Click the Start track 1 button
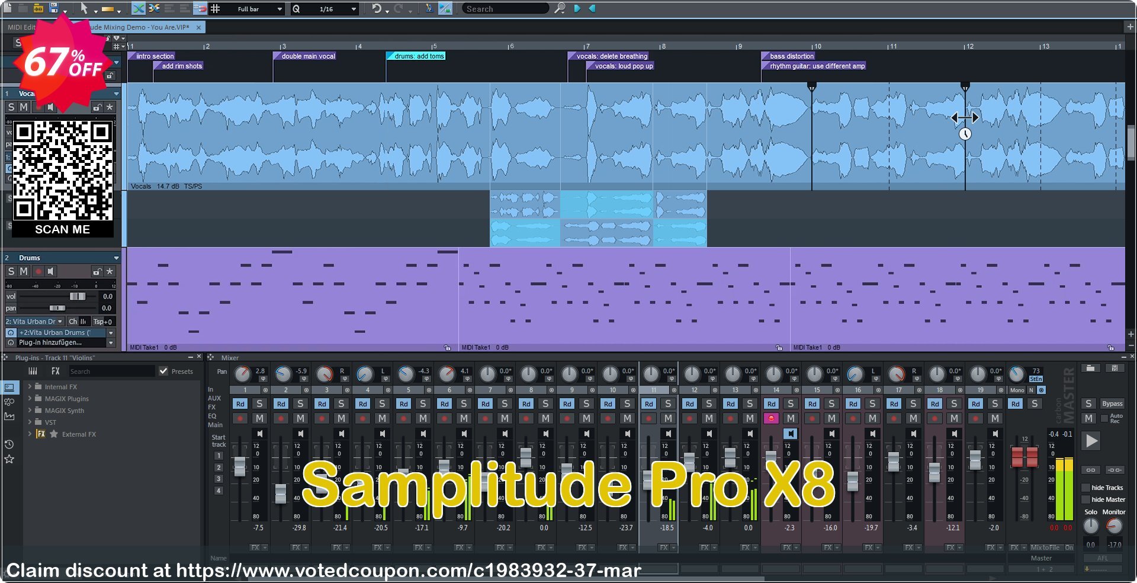 point(219,456)
